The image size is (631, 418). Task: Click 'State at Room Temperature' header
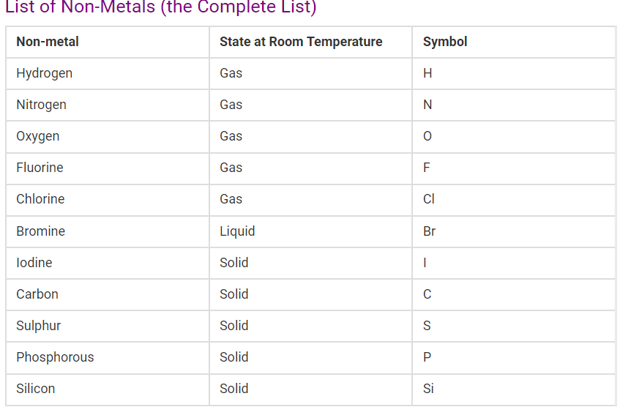coord(301,42)
